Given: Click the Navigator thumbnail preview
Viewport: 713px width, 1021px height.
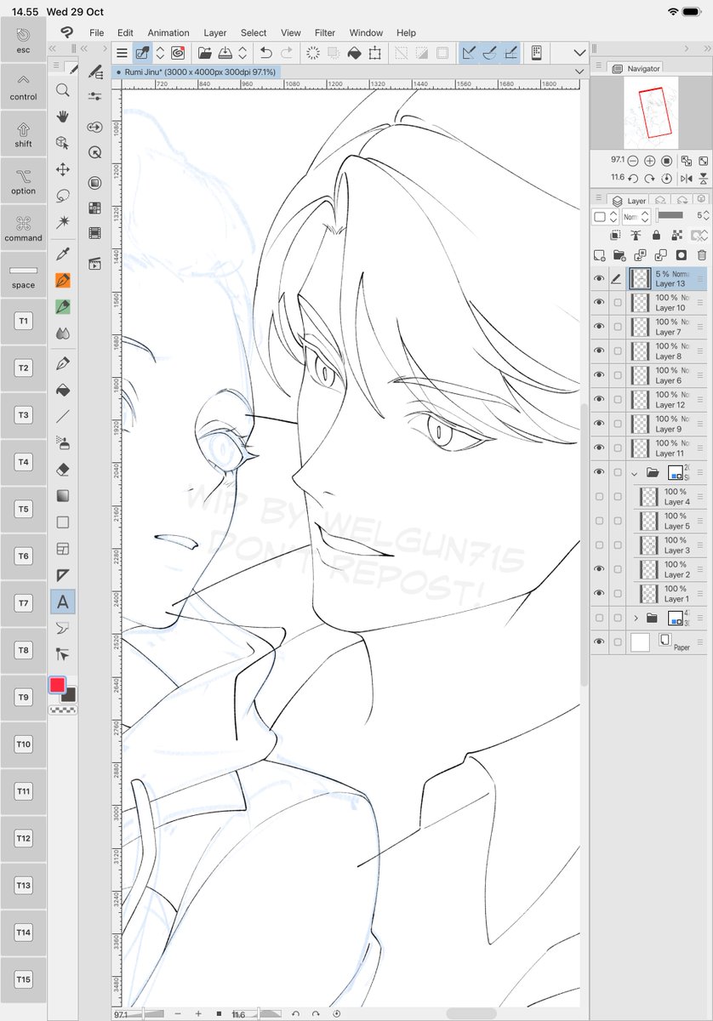Looking at the screenshot, I should tap(651, 112).
